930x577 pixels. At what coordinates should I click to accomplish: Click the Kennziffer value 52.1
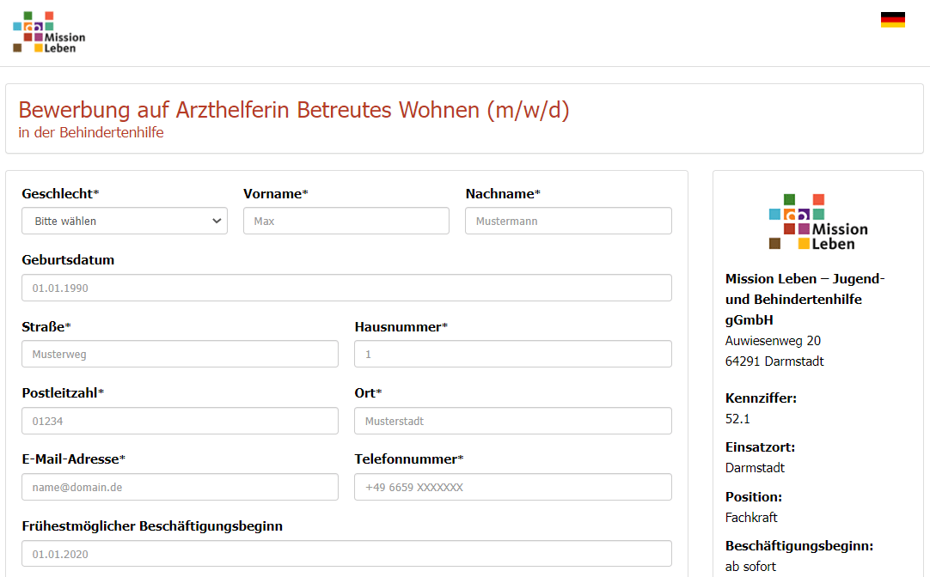tap(737, 419)
